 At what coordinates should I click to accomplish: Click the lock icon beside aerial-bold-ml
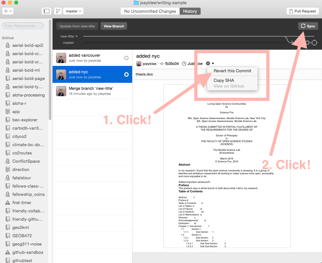pyautogui.click(x=8, y=70)
